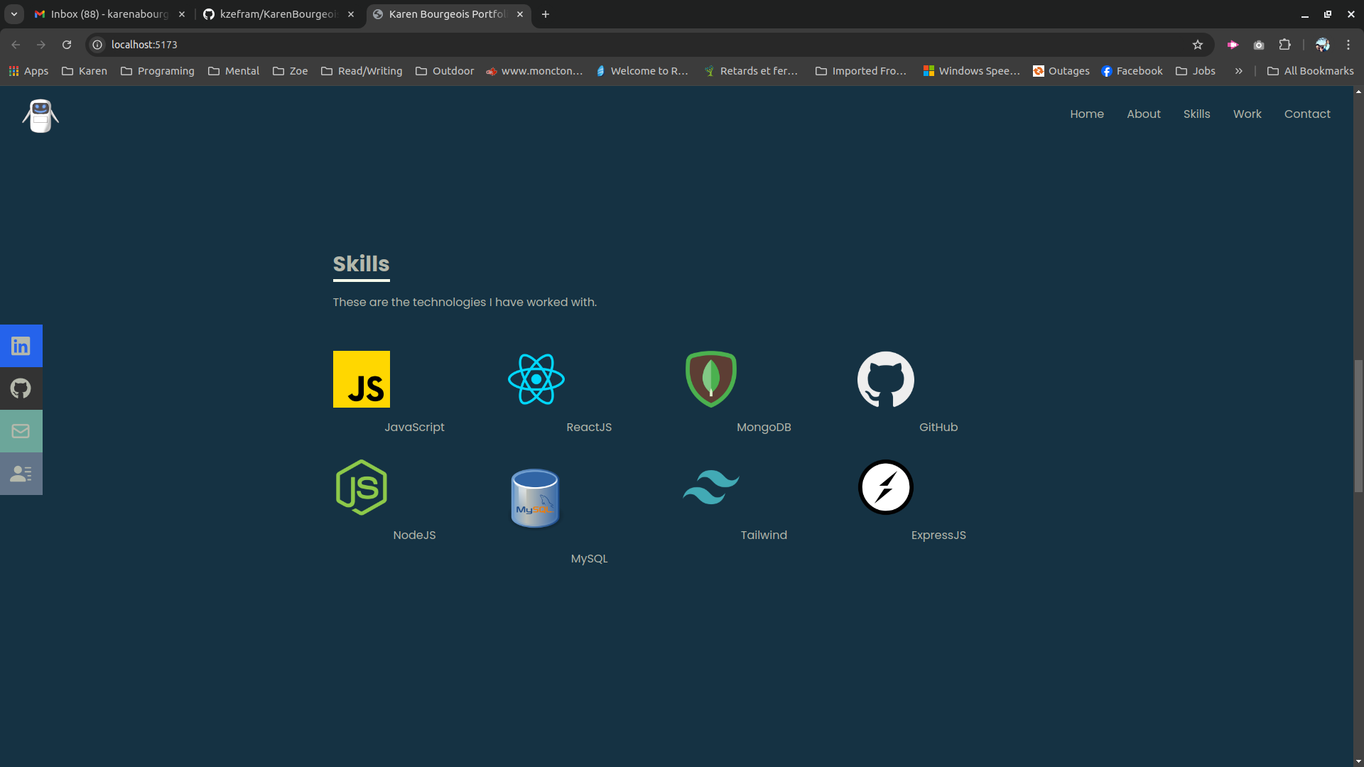
Task: Click the JavaScript JS logo
Action: tap(362, 379)
